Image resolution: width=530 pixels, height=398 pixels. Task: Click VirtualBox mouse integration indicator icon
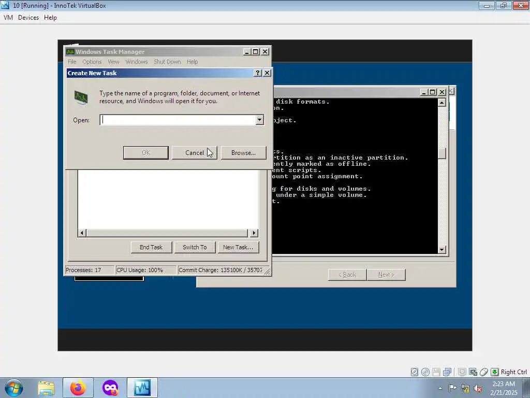484,372
